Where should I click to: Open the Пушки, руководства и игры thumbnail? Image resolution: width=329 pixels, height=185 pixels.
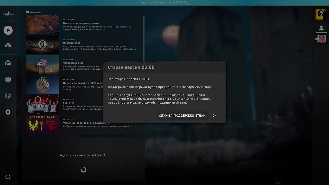coord(42,25)
